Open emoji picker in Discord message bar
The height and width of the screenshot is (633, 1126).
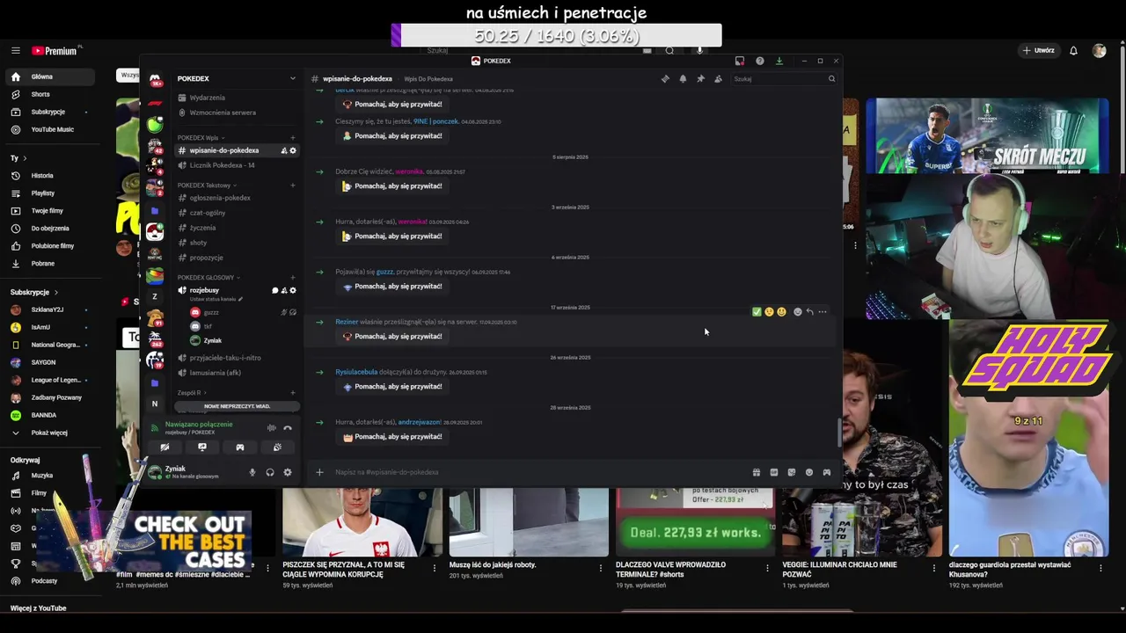809,472
